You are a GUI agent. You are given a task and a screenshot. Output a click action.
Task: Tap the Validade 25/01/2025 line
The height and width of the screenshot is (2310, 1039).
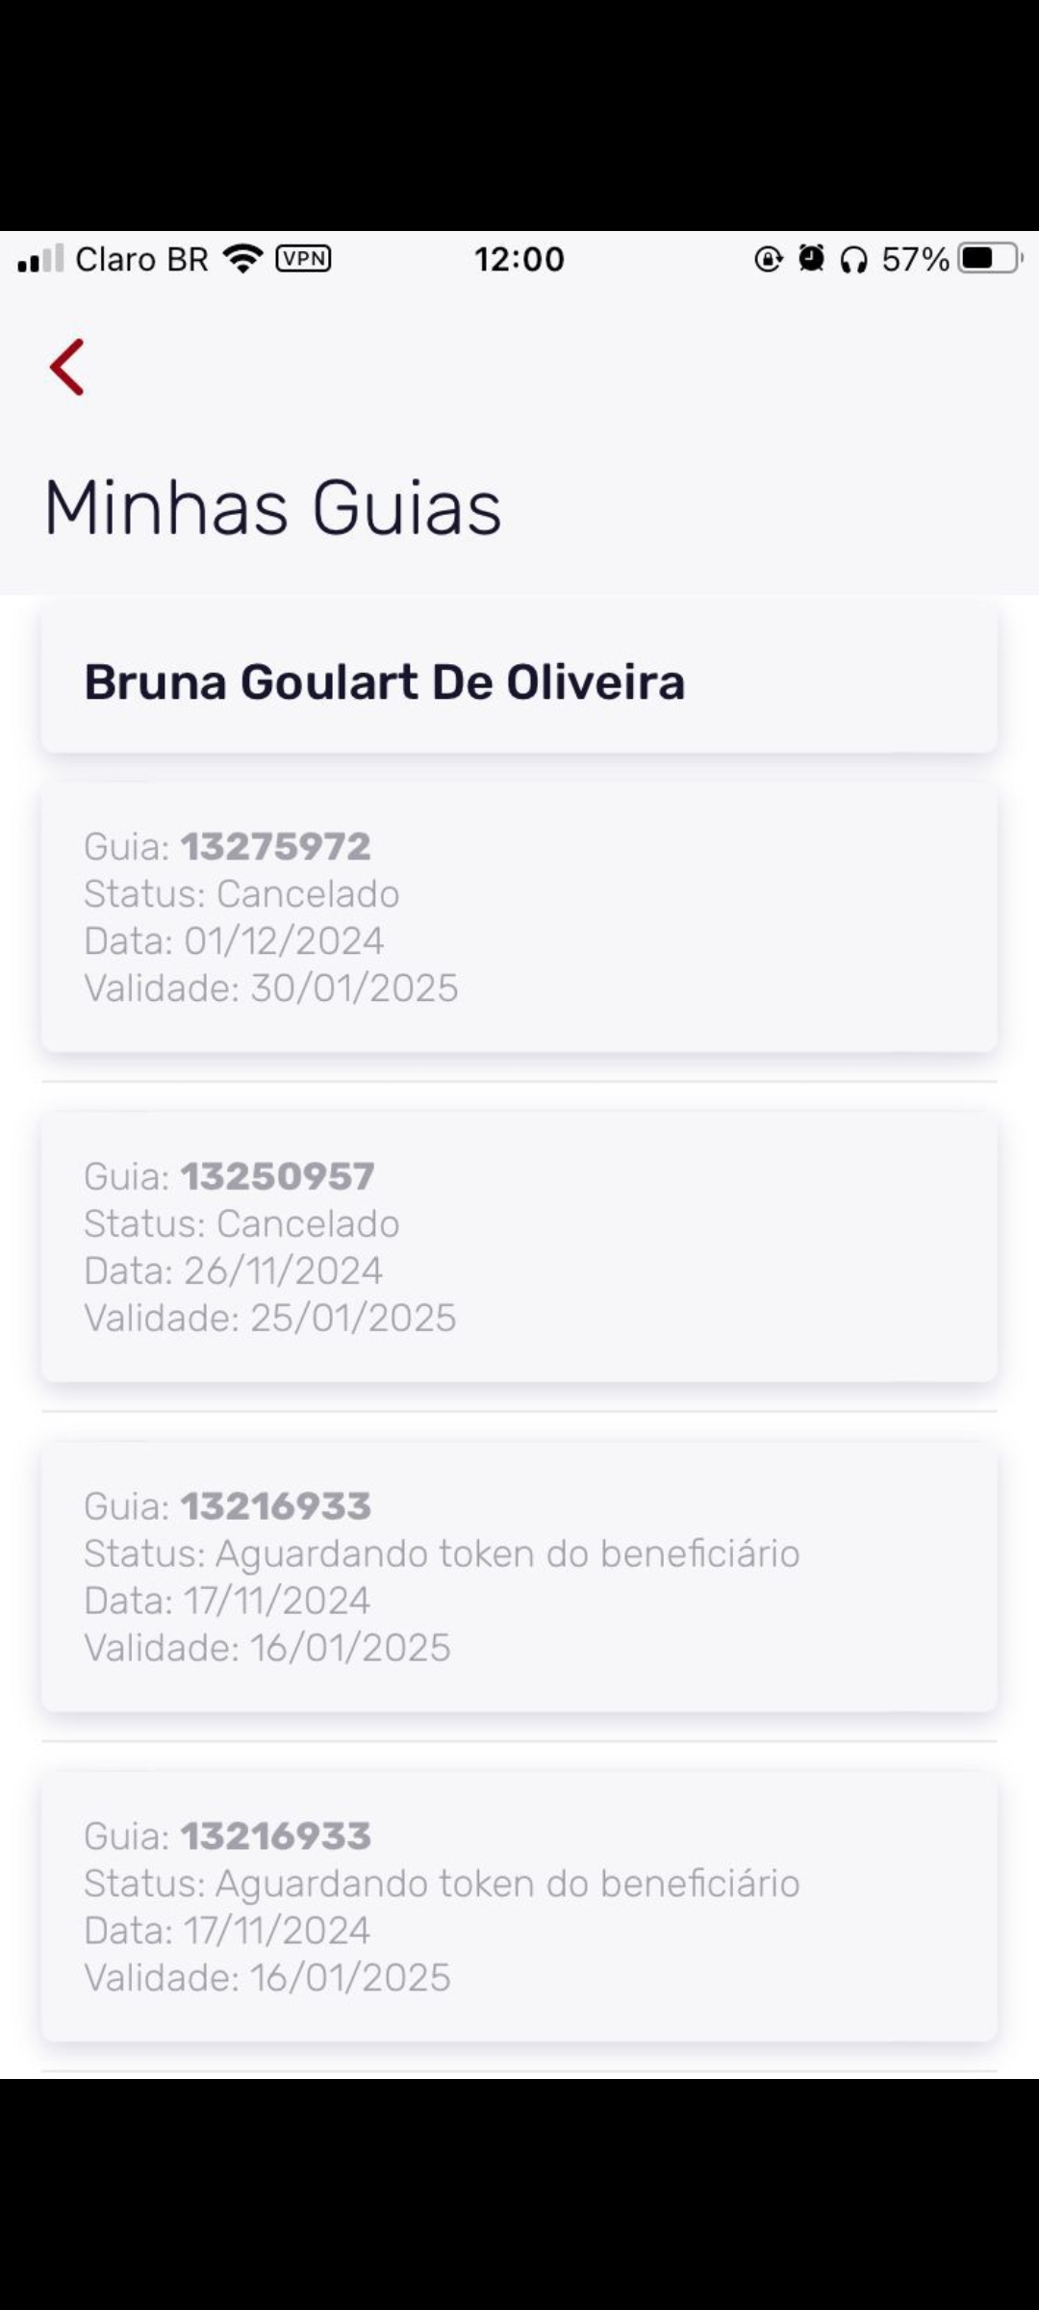[270, 1318]
